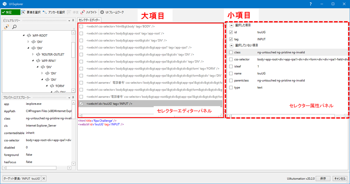The image size is (350, 184).
Task: Expand the 'ROUTER-OUTLET' tree node
Action: [x=33, y=54]
